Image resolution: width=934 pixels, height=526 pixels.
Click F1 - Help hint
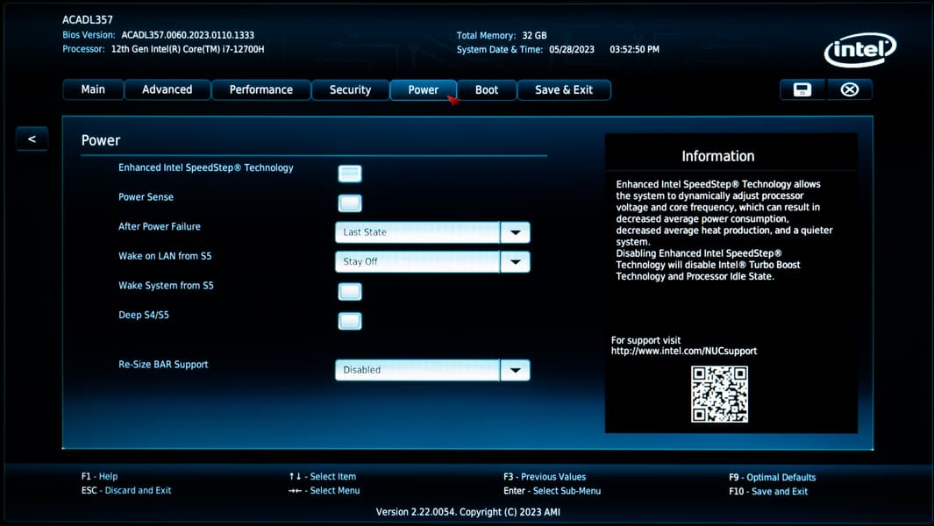99,477
